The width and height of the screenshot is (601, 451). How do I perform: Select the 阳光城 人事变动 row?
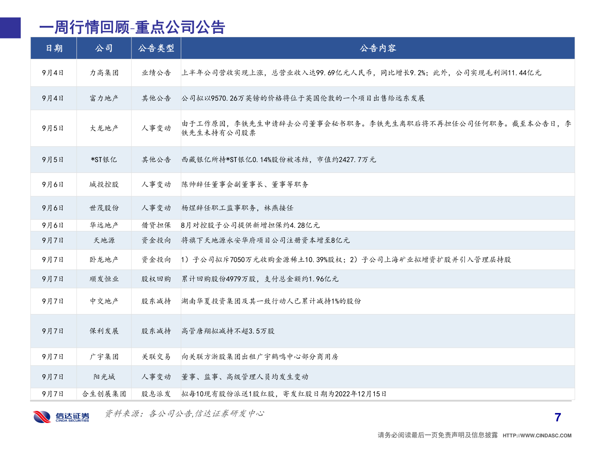(x=104, y=377)
